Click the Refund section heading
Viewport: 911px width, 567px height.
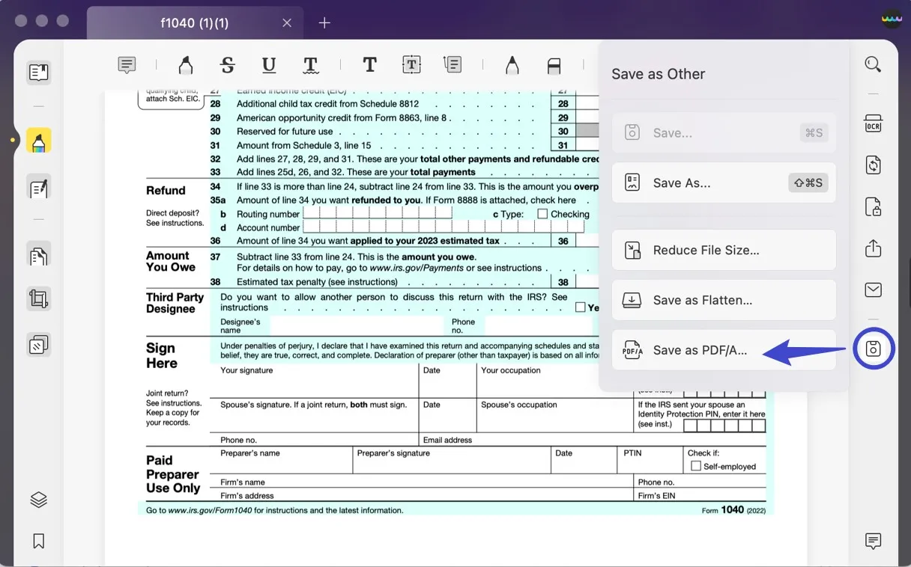click(166, 190)
